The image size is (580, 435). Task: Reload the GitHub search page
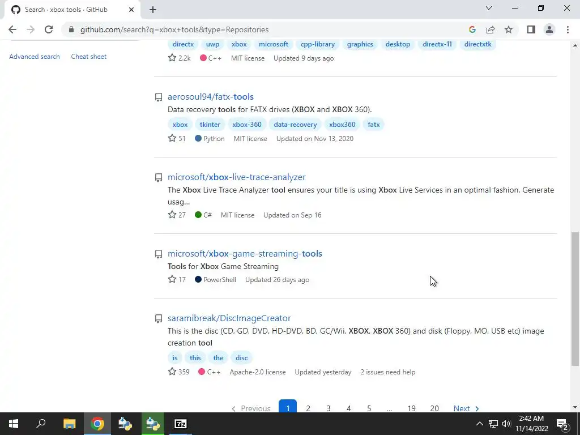[49, 29]
